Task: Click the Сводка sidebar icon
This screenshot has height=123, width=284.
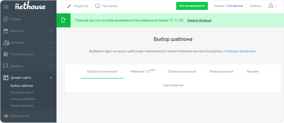Action: click(x=6, y=19)
